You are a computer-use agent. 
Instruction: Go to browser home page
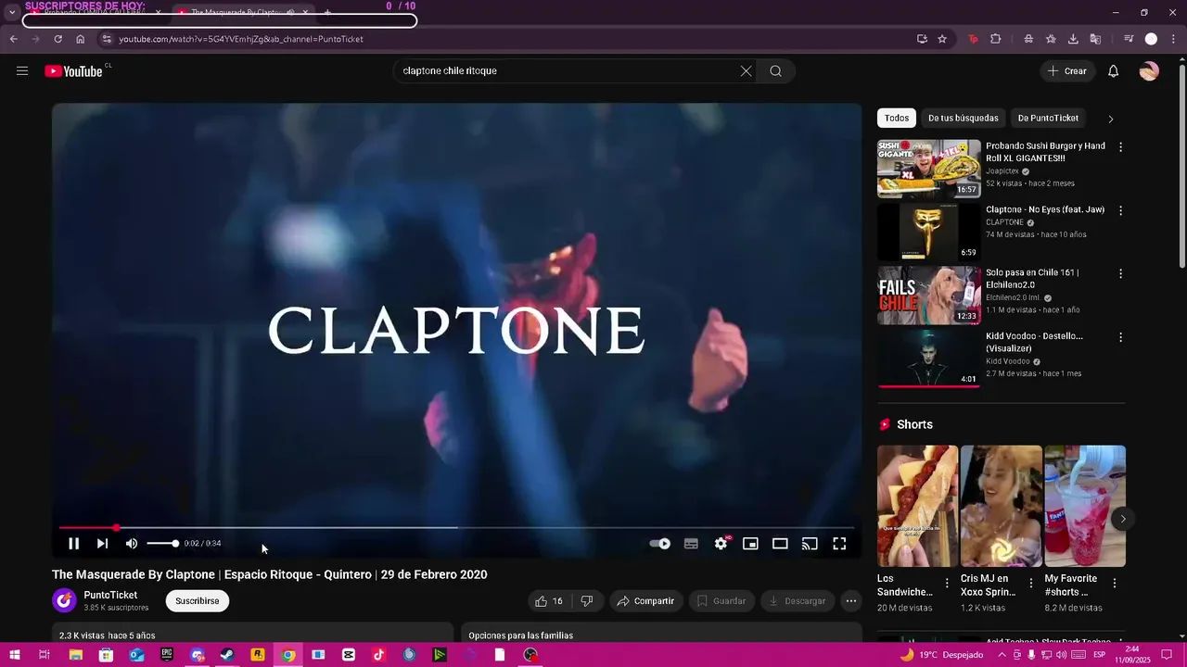coord(81,39)
